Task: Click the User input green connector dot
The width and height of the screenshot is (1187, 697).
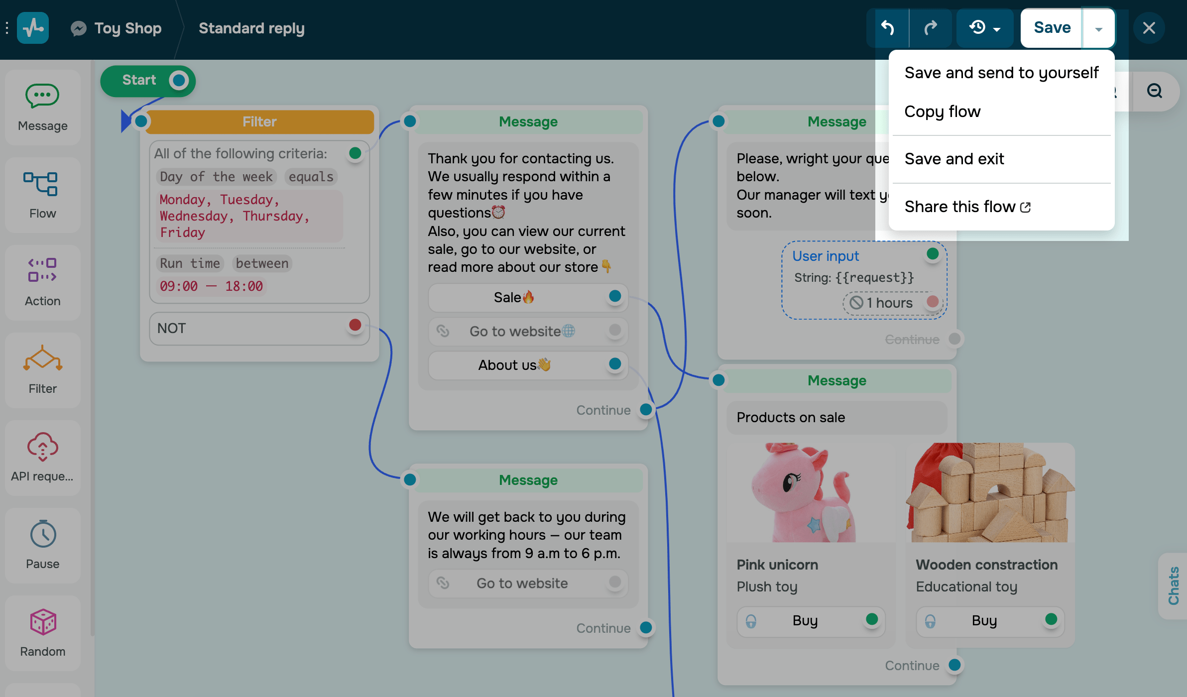Action: 933,254
